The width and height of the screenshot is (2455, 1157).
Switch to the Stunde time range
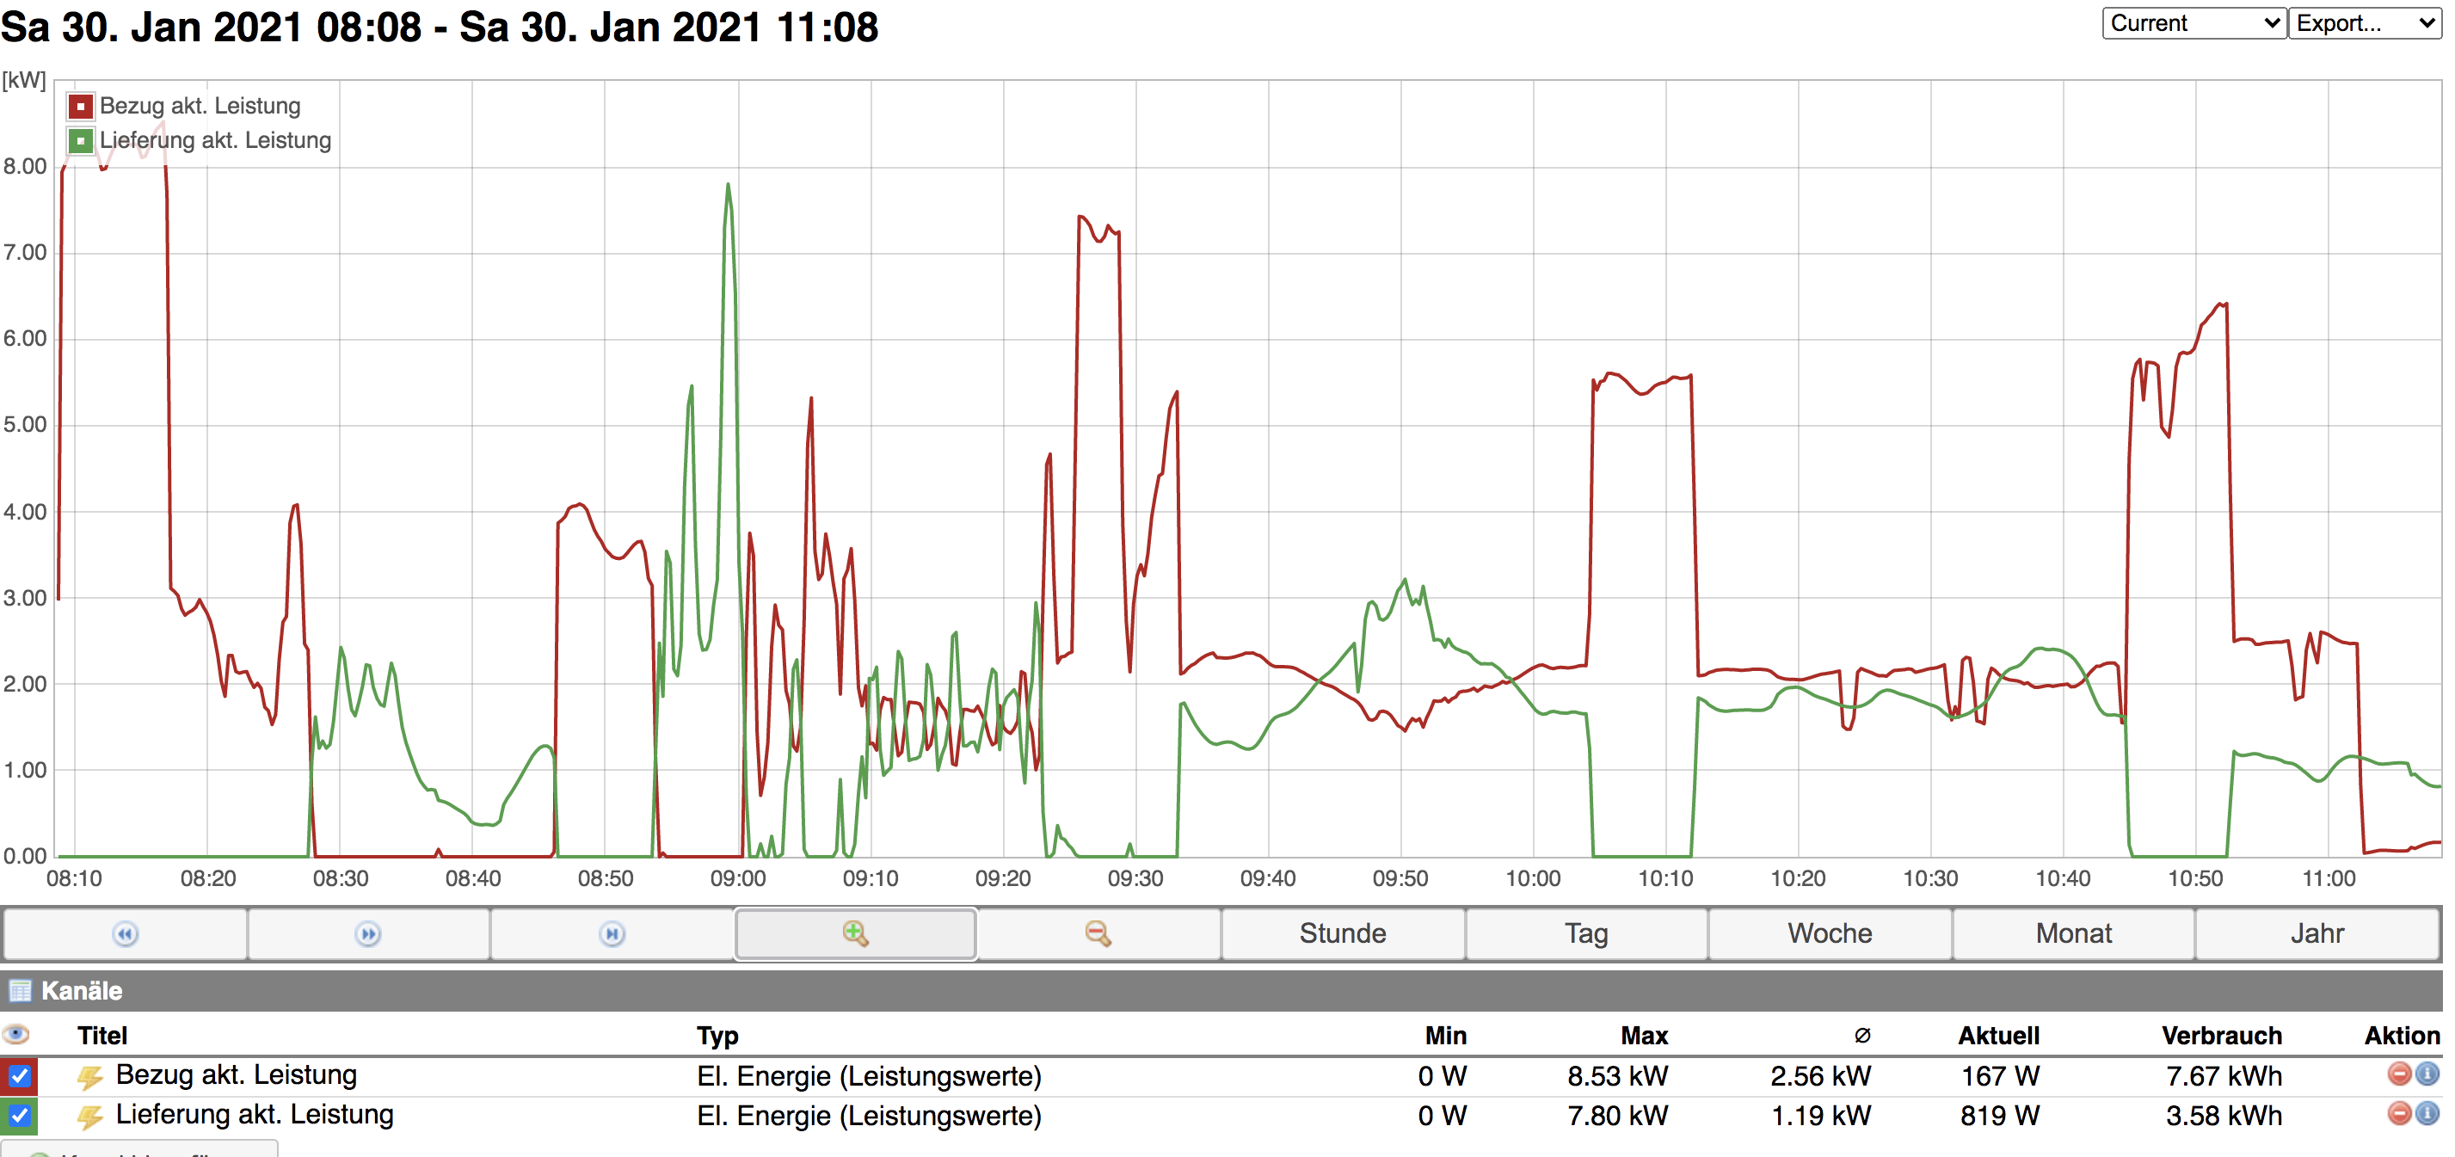click(1342, 934)
